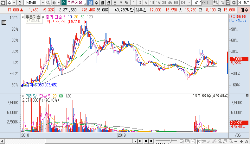The width and height of the screenshot is (250, 144).
Task: Click the fast-forward playback button
Action: (151, 141)
